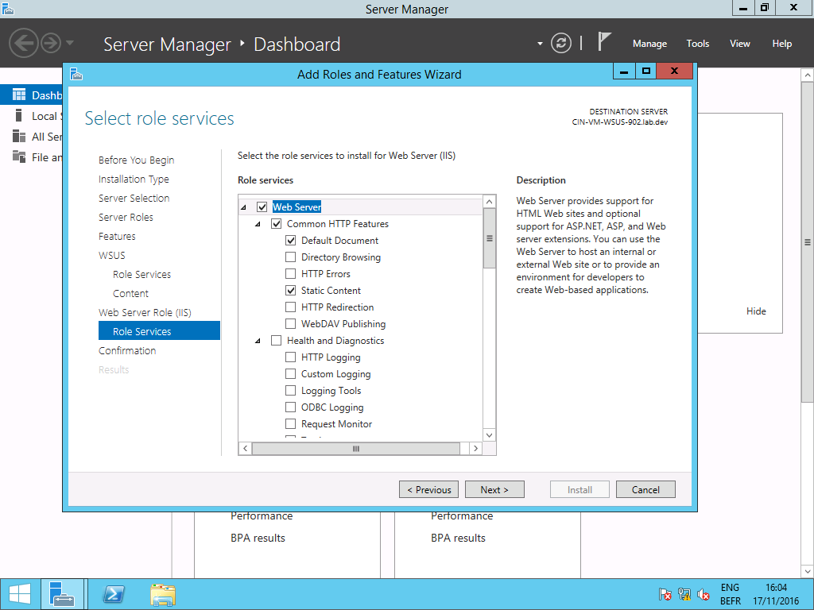Enable the ODBC Logging checkbox
The image size is (814, 610).
coord(291,407)
